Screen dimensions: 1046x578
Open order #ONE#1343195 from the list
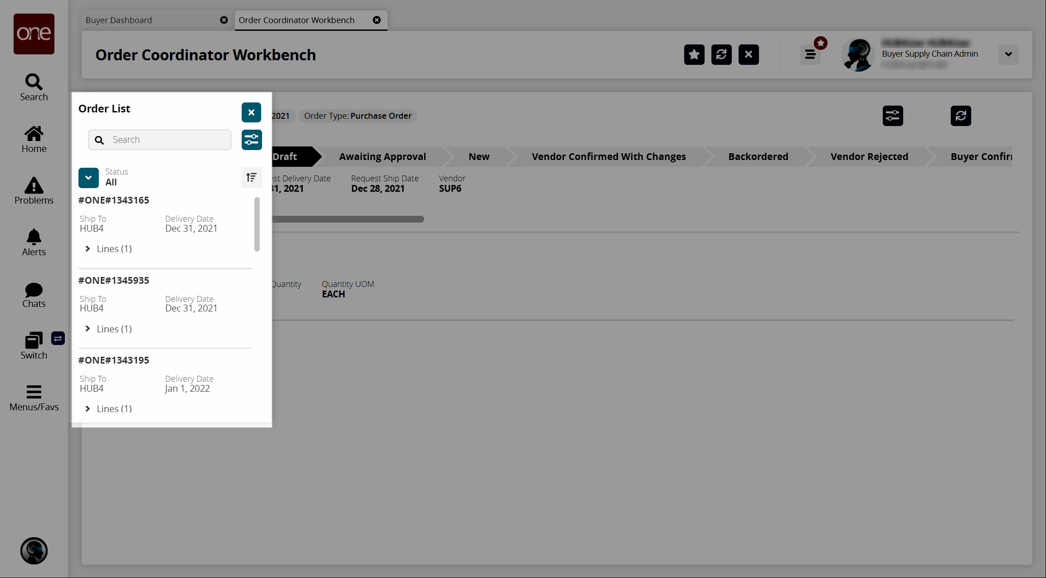114,360
